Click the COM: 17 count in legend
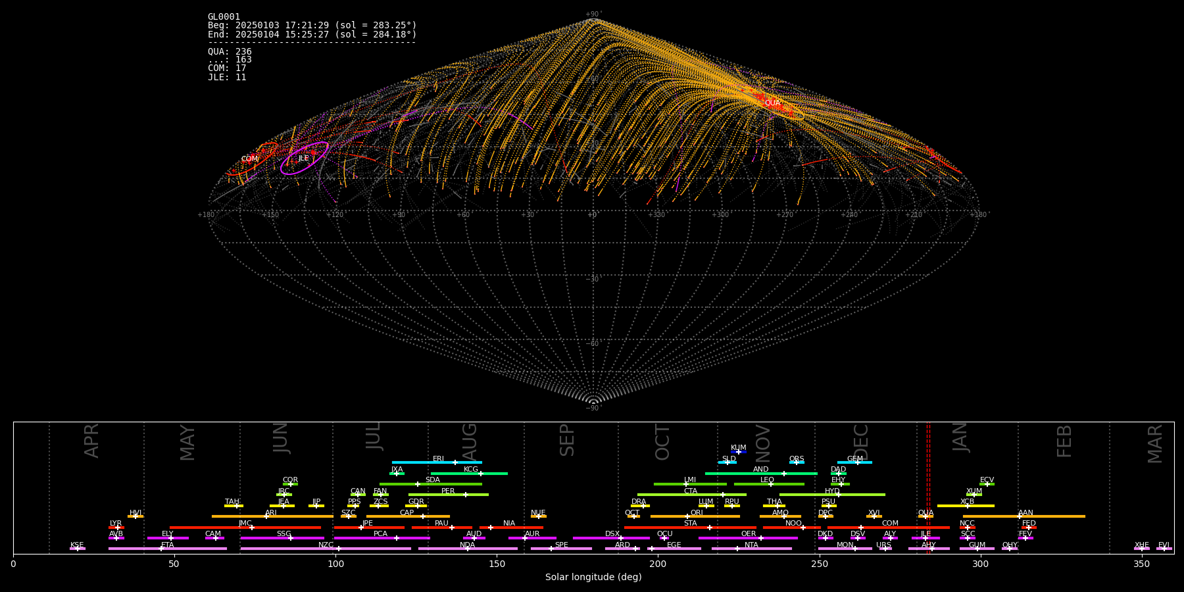The image size is (1184, 592). pyautogui.click(x=227, y=68)
